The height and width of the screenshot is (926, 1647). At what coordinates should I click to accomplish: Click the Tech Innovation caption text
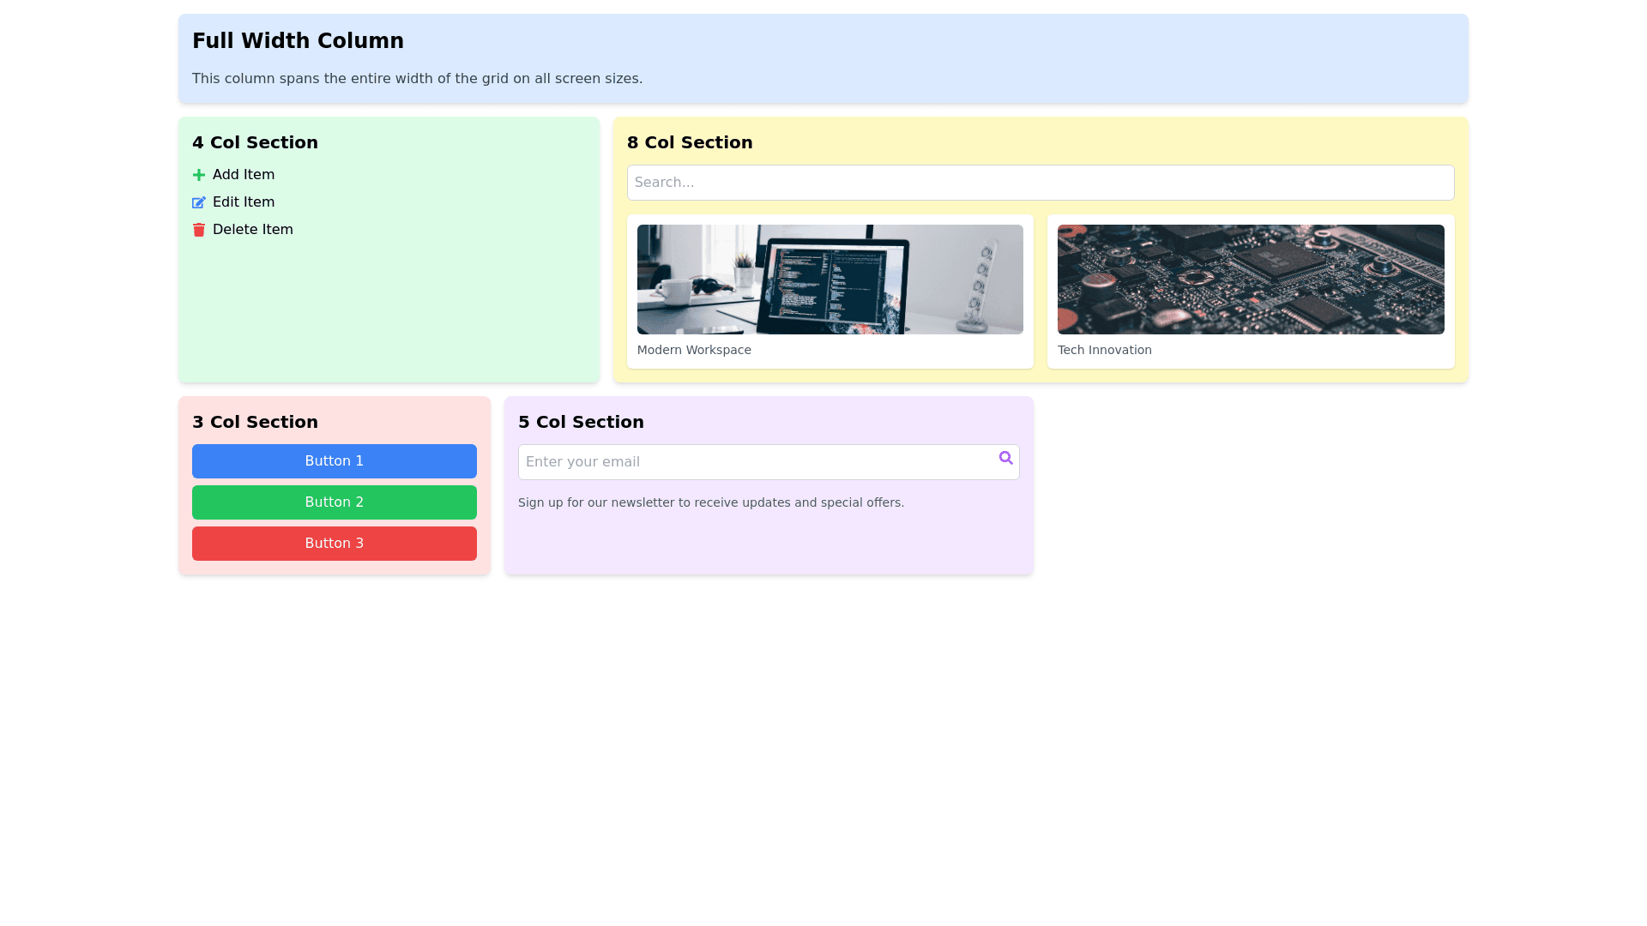pyautogui.click(x=1105, y=350)
